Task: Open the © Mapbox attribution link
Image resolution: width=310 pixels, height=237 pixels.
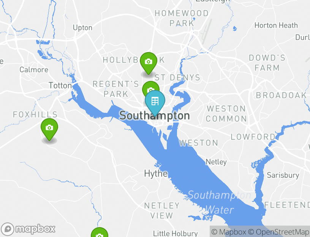Action: [229, 232]
